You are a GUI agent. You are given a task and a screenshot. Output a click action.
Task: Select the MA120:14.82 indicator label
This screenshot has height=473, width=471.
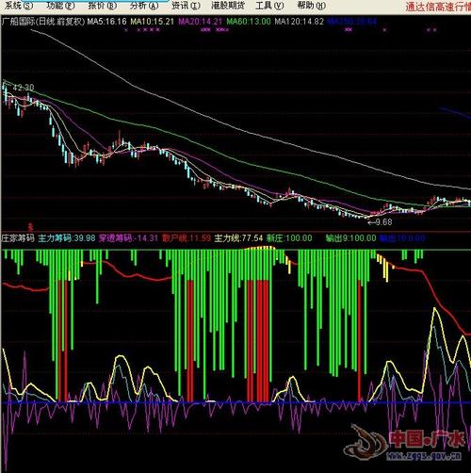tap(299, 22)
